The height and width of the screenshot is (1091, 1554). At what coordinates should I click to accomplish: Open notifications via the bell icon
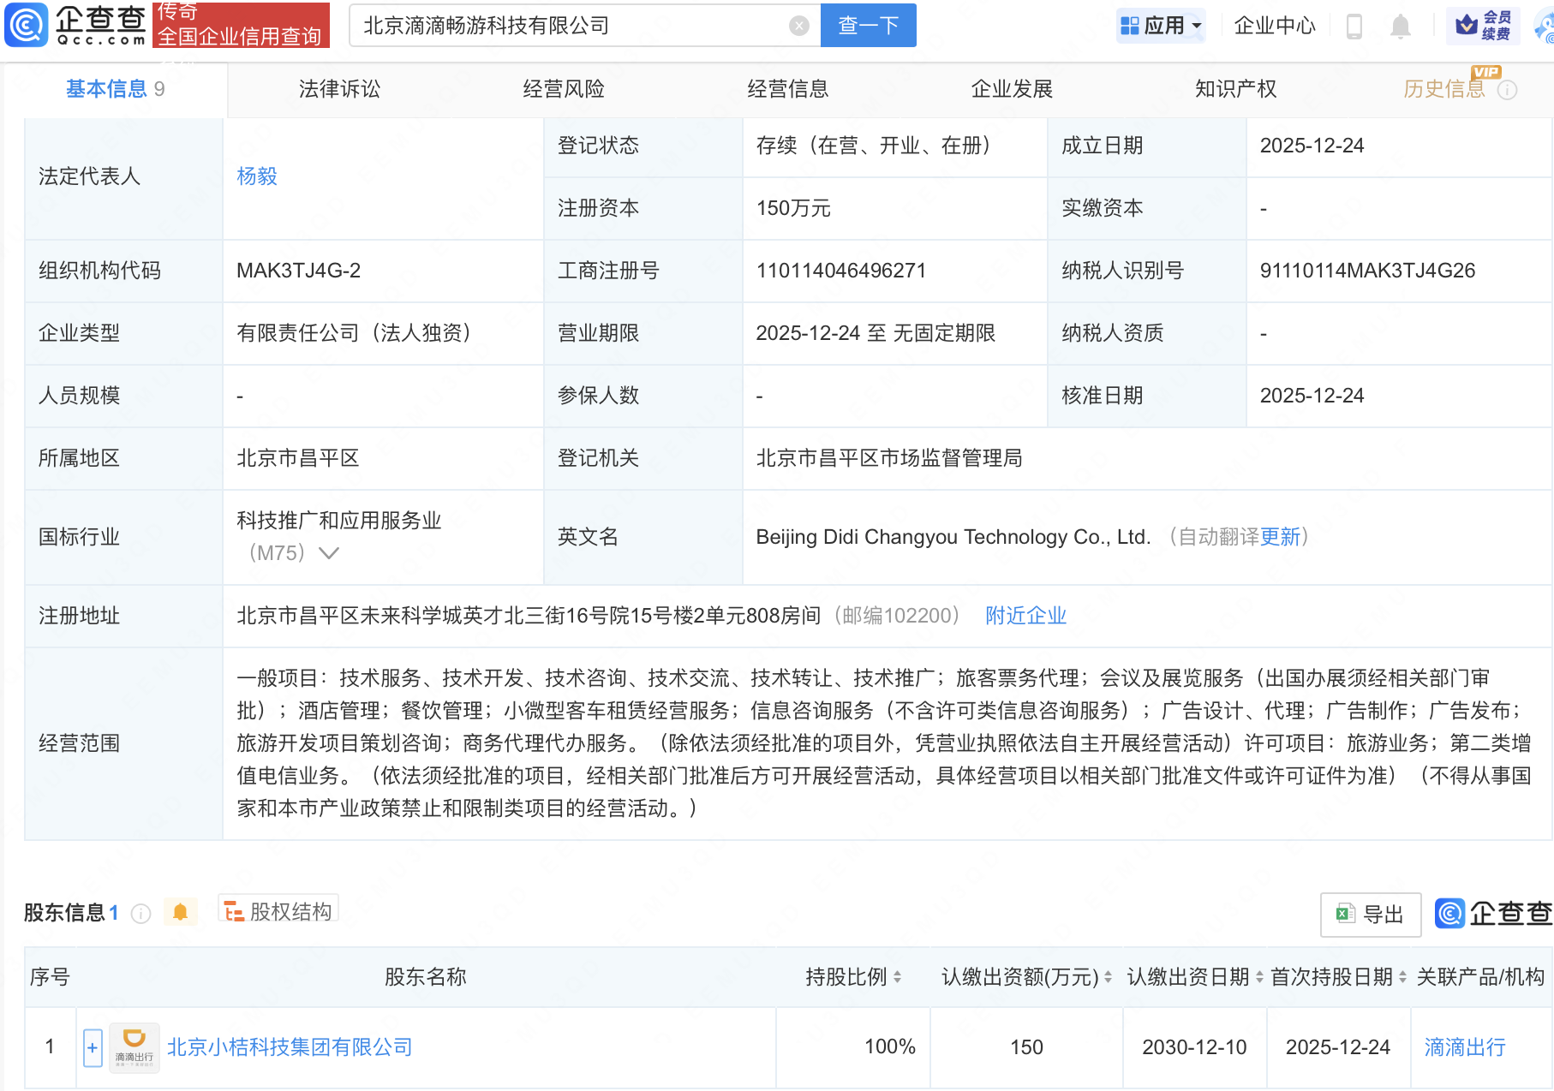(x=1402, y=26)
